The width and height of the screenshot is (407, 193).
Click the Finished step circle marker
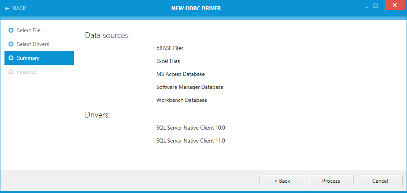11,72
